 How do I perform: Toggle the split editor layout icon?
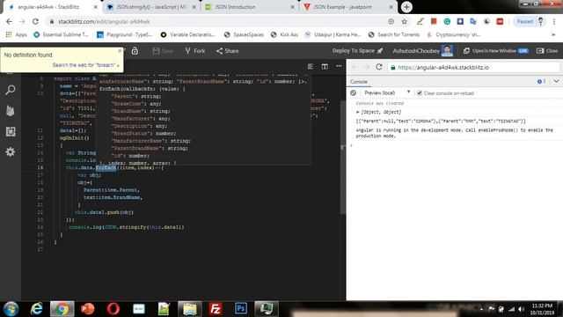tap(325, 67)
